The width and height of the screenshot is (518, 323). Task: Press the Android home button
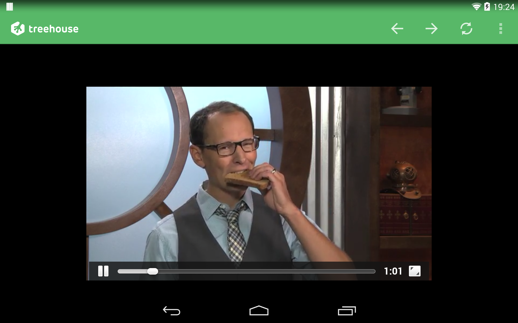click(x=259, y=310)
